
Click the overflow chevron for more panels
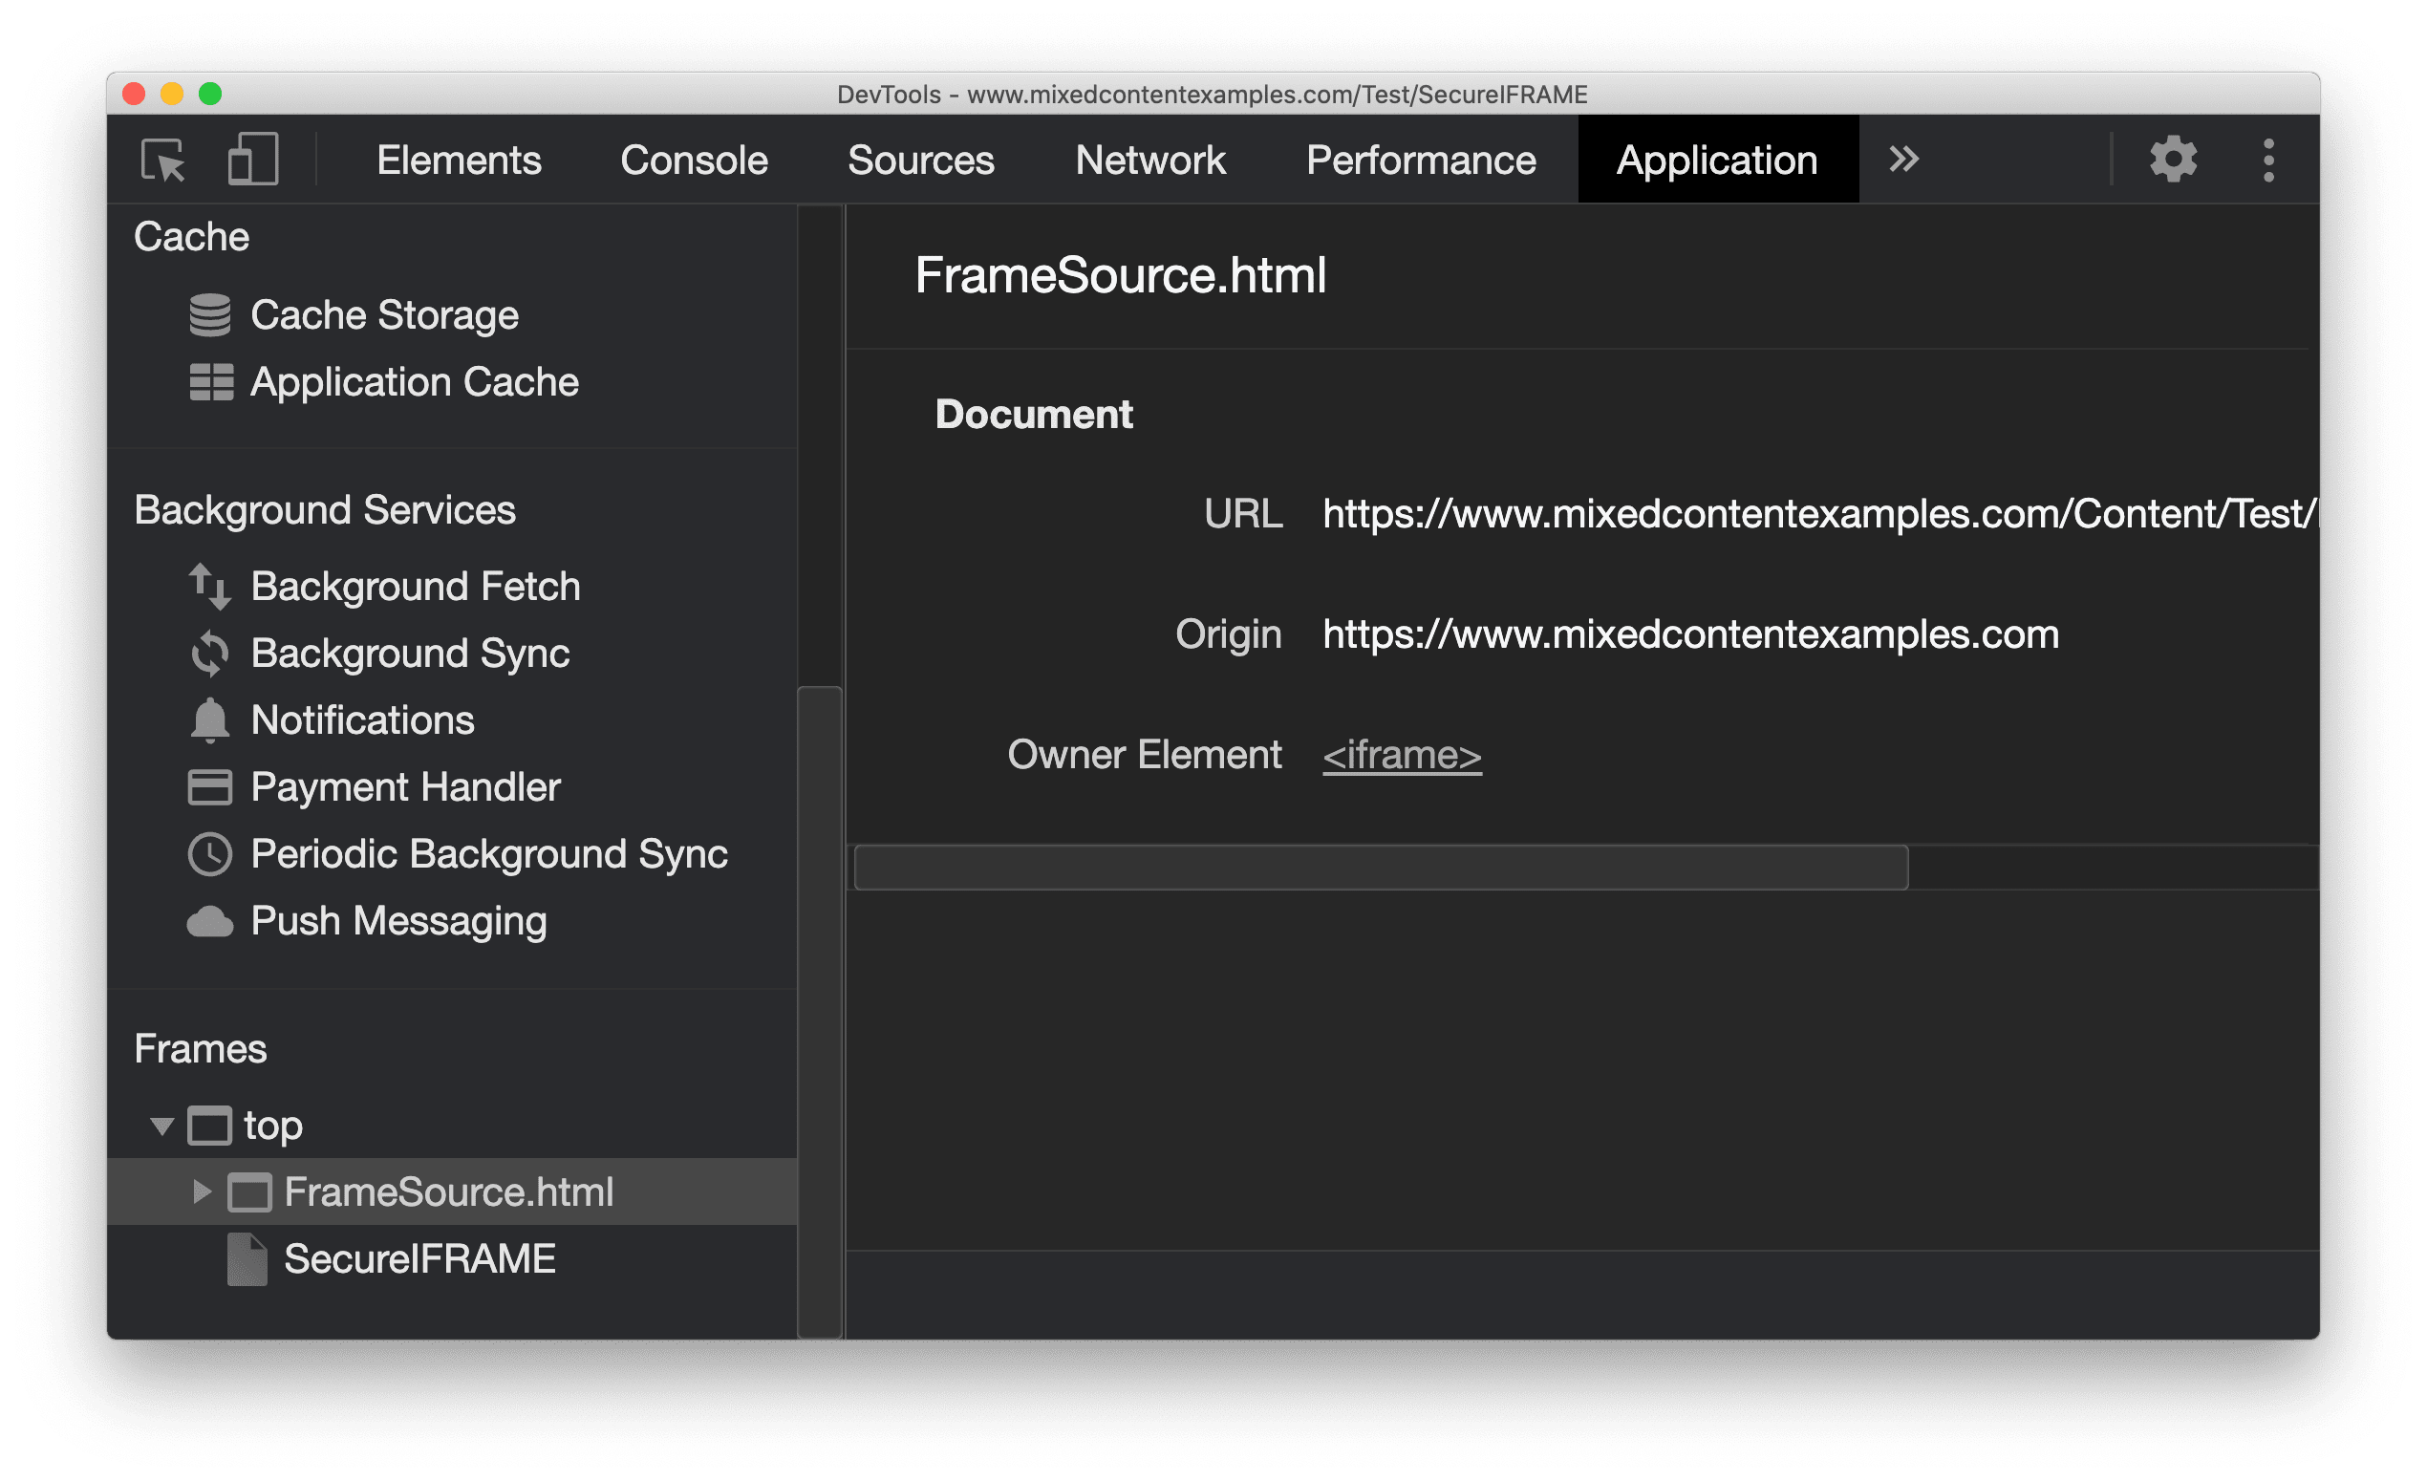tap(1901, 160)
